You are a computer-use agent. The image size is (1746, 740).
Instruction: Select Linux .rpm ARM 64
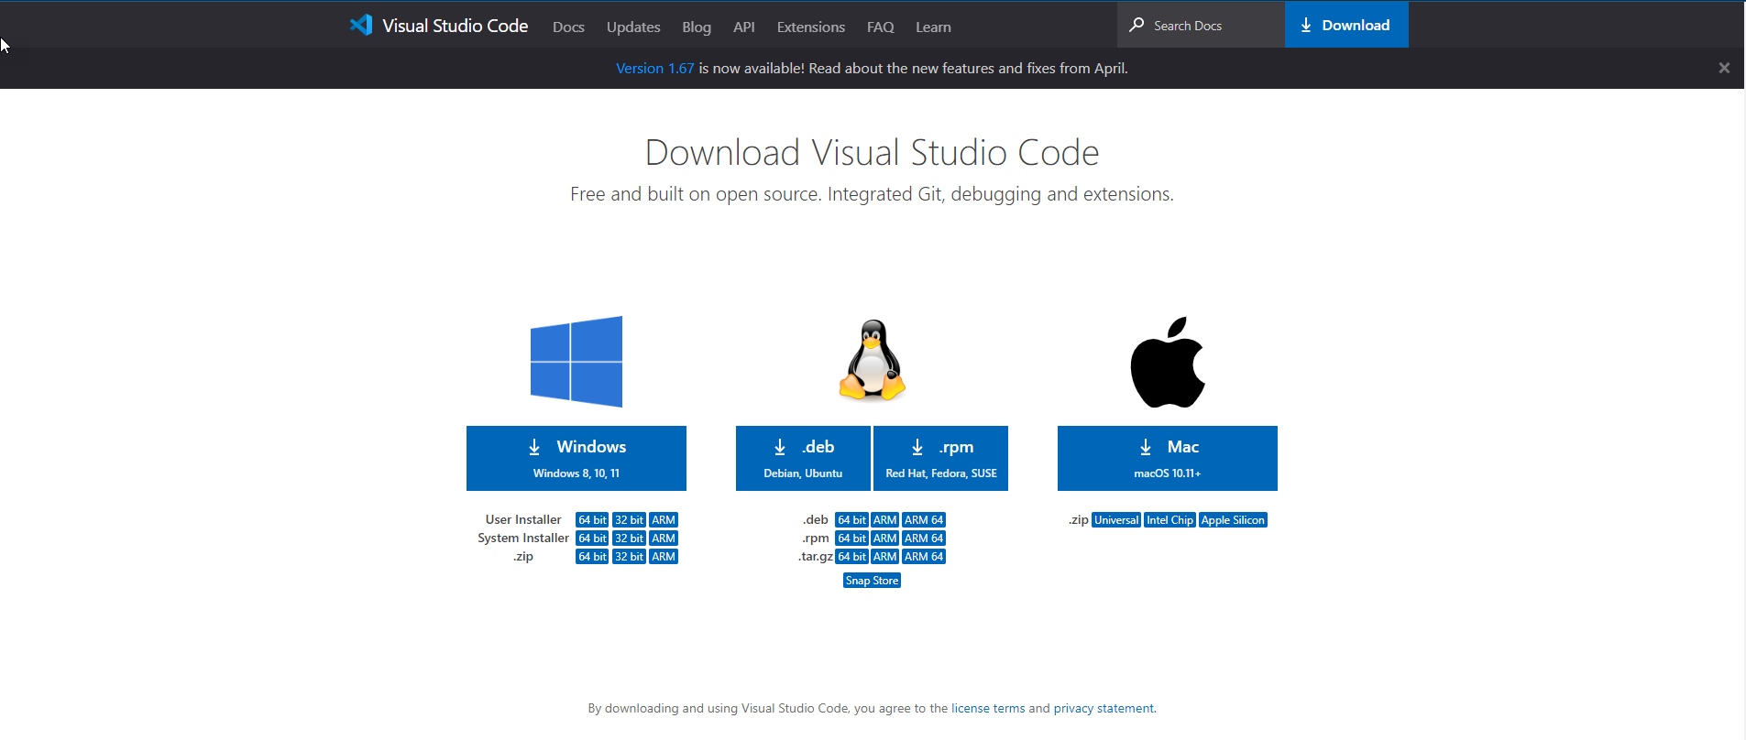coord(924,538)
